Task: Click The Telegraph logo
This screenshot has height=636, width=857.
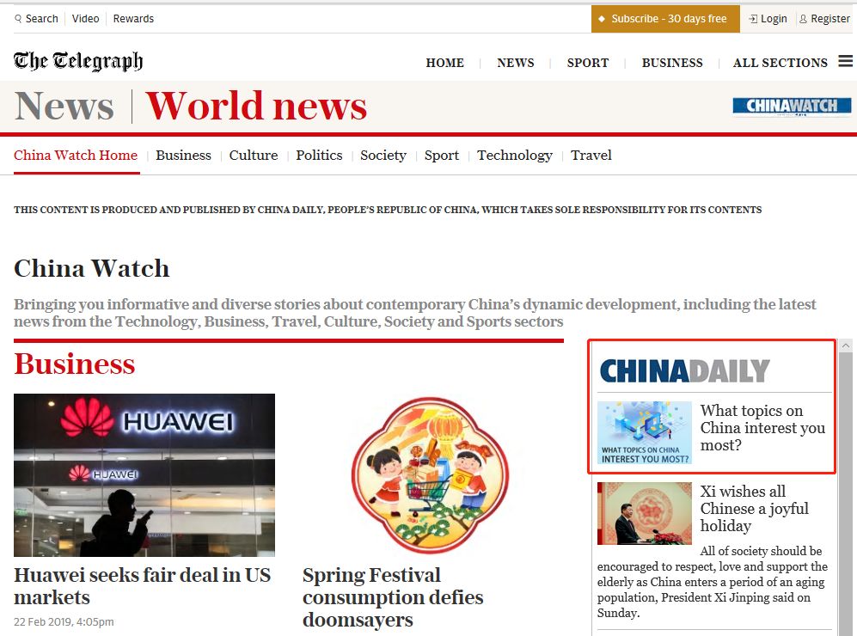Action: (x=78, y=61)
